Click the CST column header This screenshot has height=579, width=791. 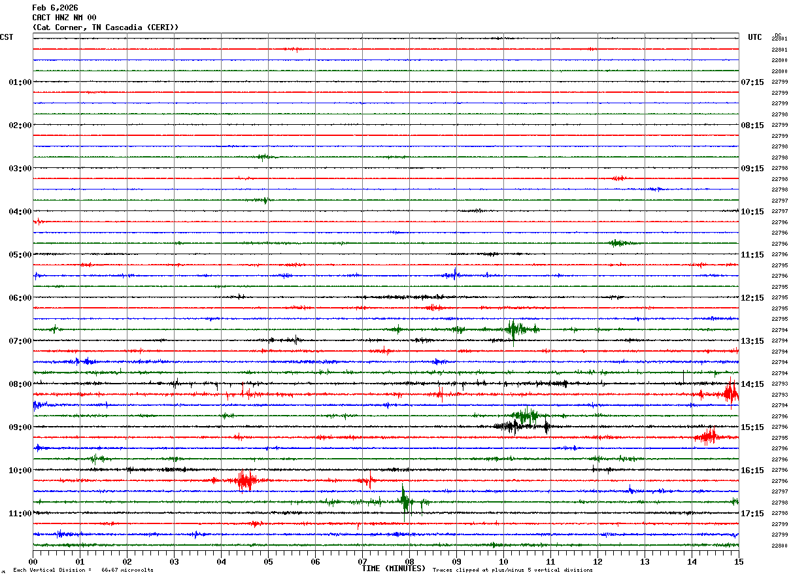[x=7, y=37]
